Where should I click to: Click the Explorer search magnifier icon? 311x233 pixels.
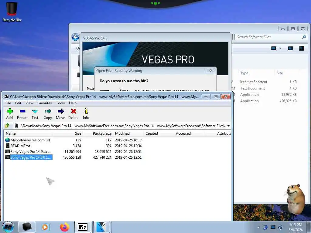click(x=304, y=37)
